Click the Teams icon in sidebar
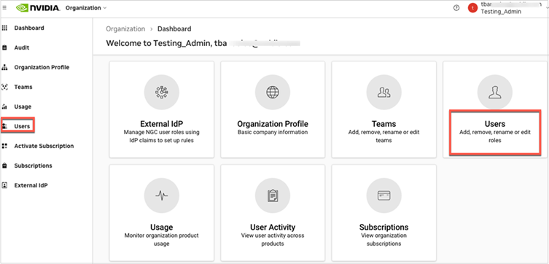 tap(5, 88)
